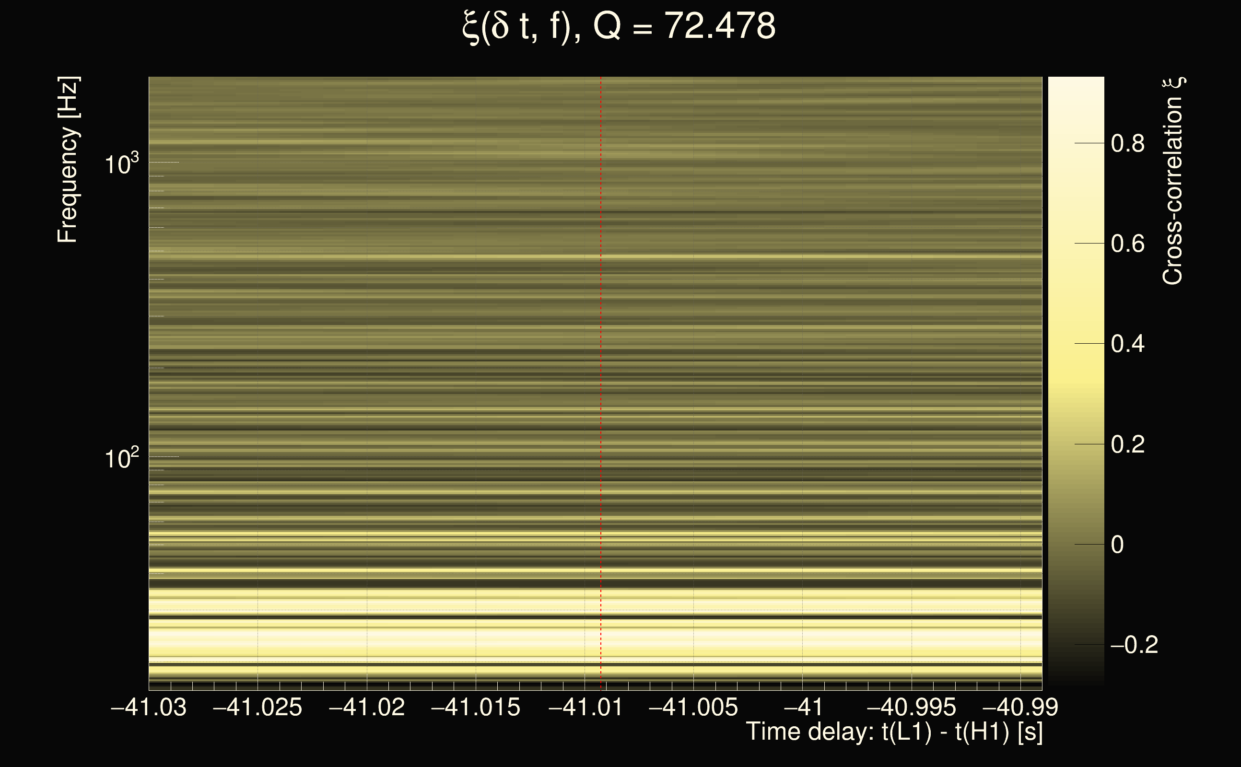Click the 0.6 tick label on colorbar

[1127, 244]
